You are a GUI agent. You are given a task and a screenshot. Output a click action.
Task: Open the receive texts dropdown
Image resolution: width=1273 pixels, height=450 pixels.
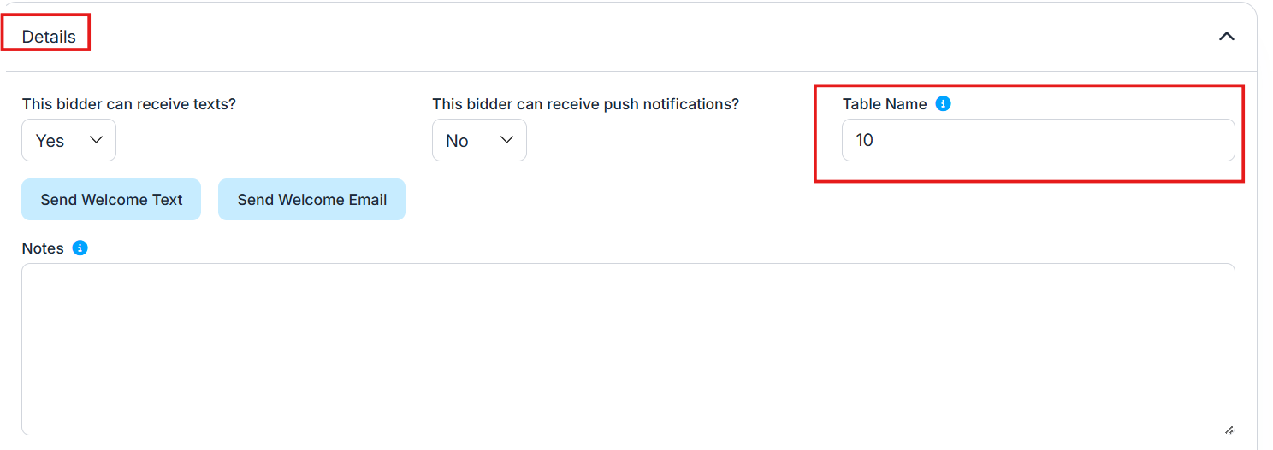tap(68, 141)
